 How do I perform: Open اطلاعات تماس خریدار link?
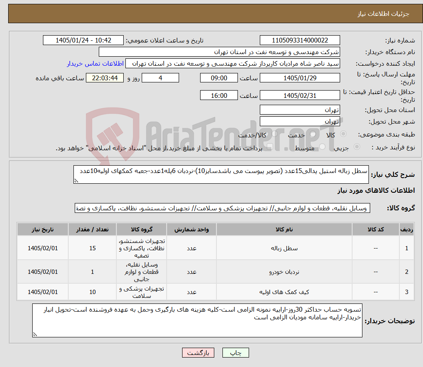tap(95, 64)
